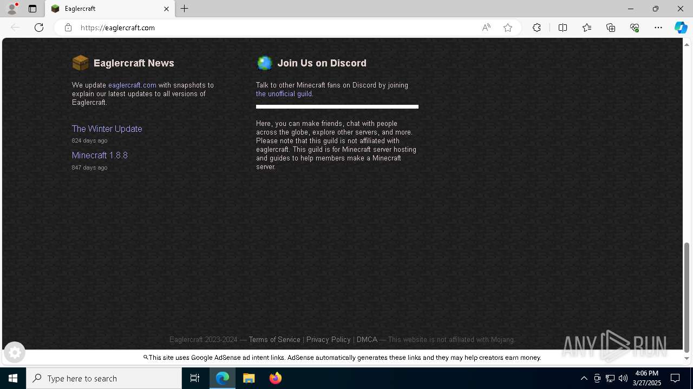Select the Eaglercraft browser tab
Viewport: 693px width, 389px height.
click(x=110, y=9)
